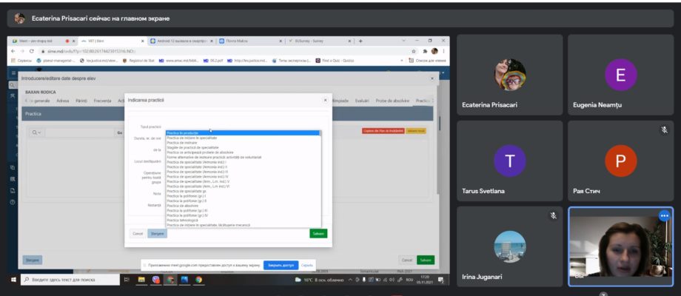Image resolution: width=681 pixels, height=296 pixels.
Task: Bookmark this page with star icon
Action: (x=415, y=51)
